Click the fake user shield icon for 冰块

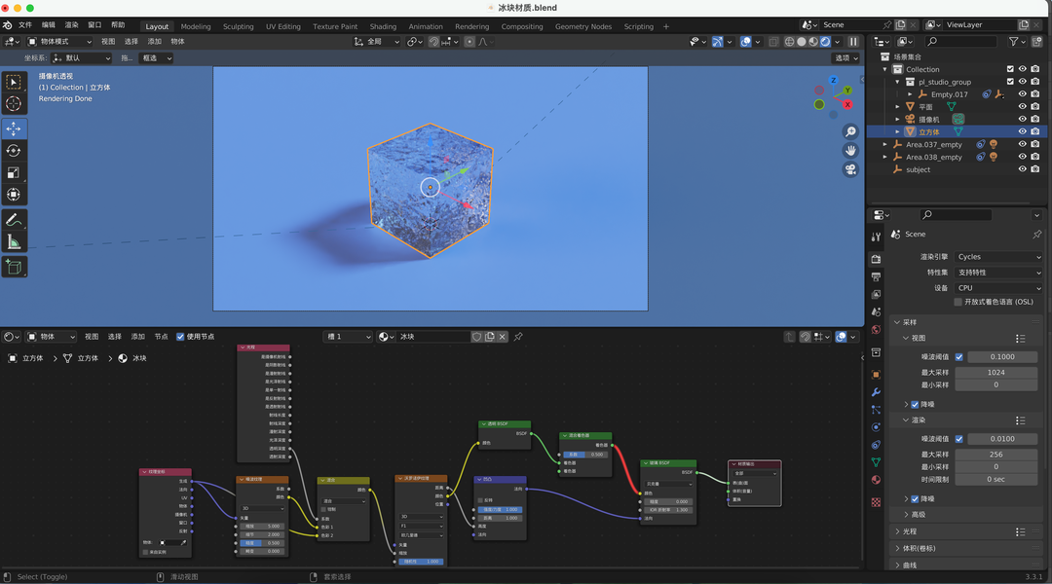pos(476,337)
